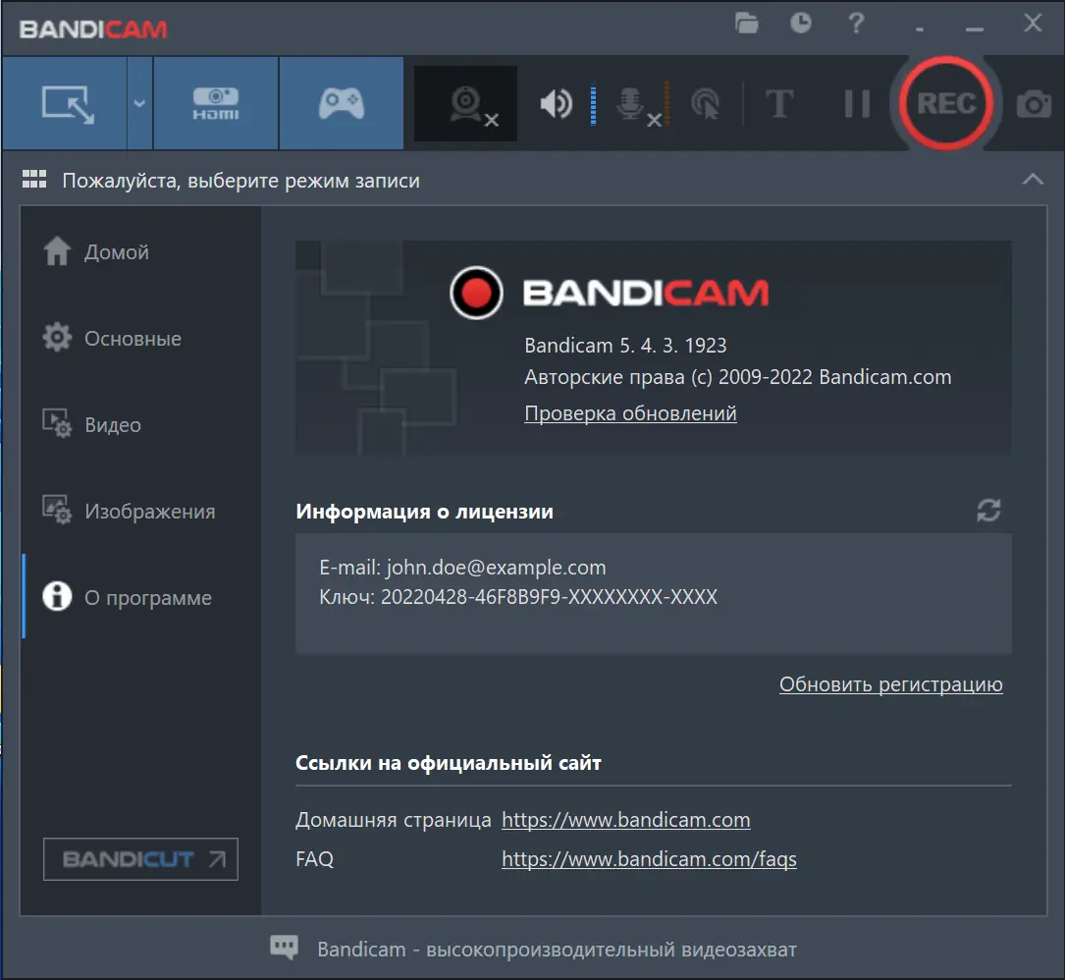Select game recording mode gamepad icon

[341, 103]
